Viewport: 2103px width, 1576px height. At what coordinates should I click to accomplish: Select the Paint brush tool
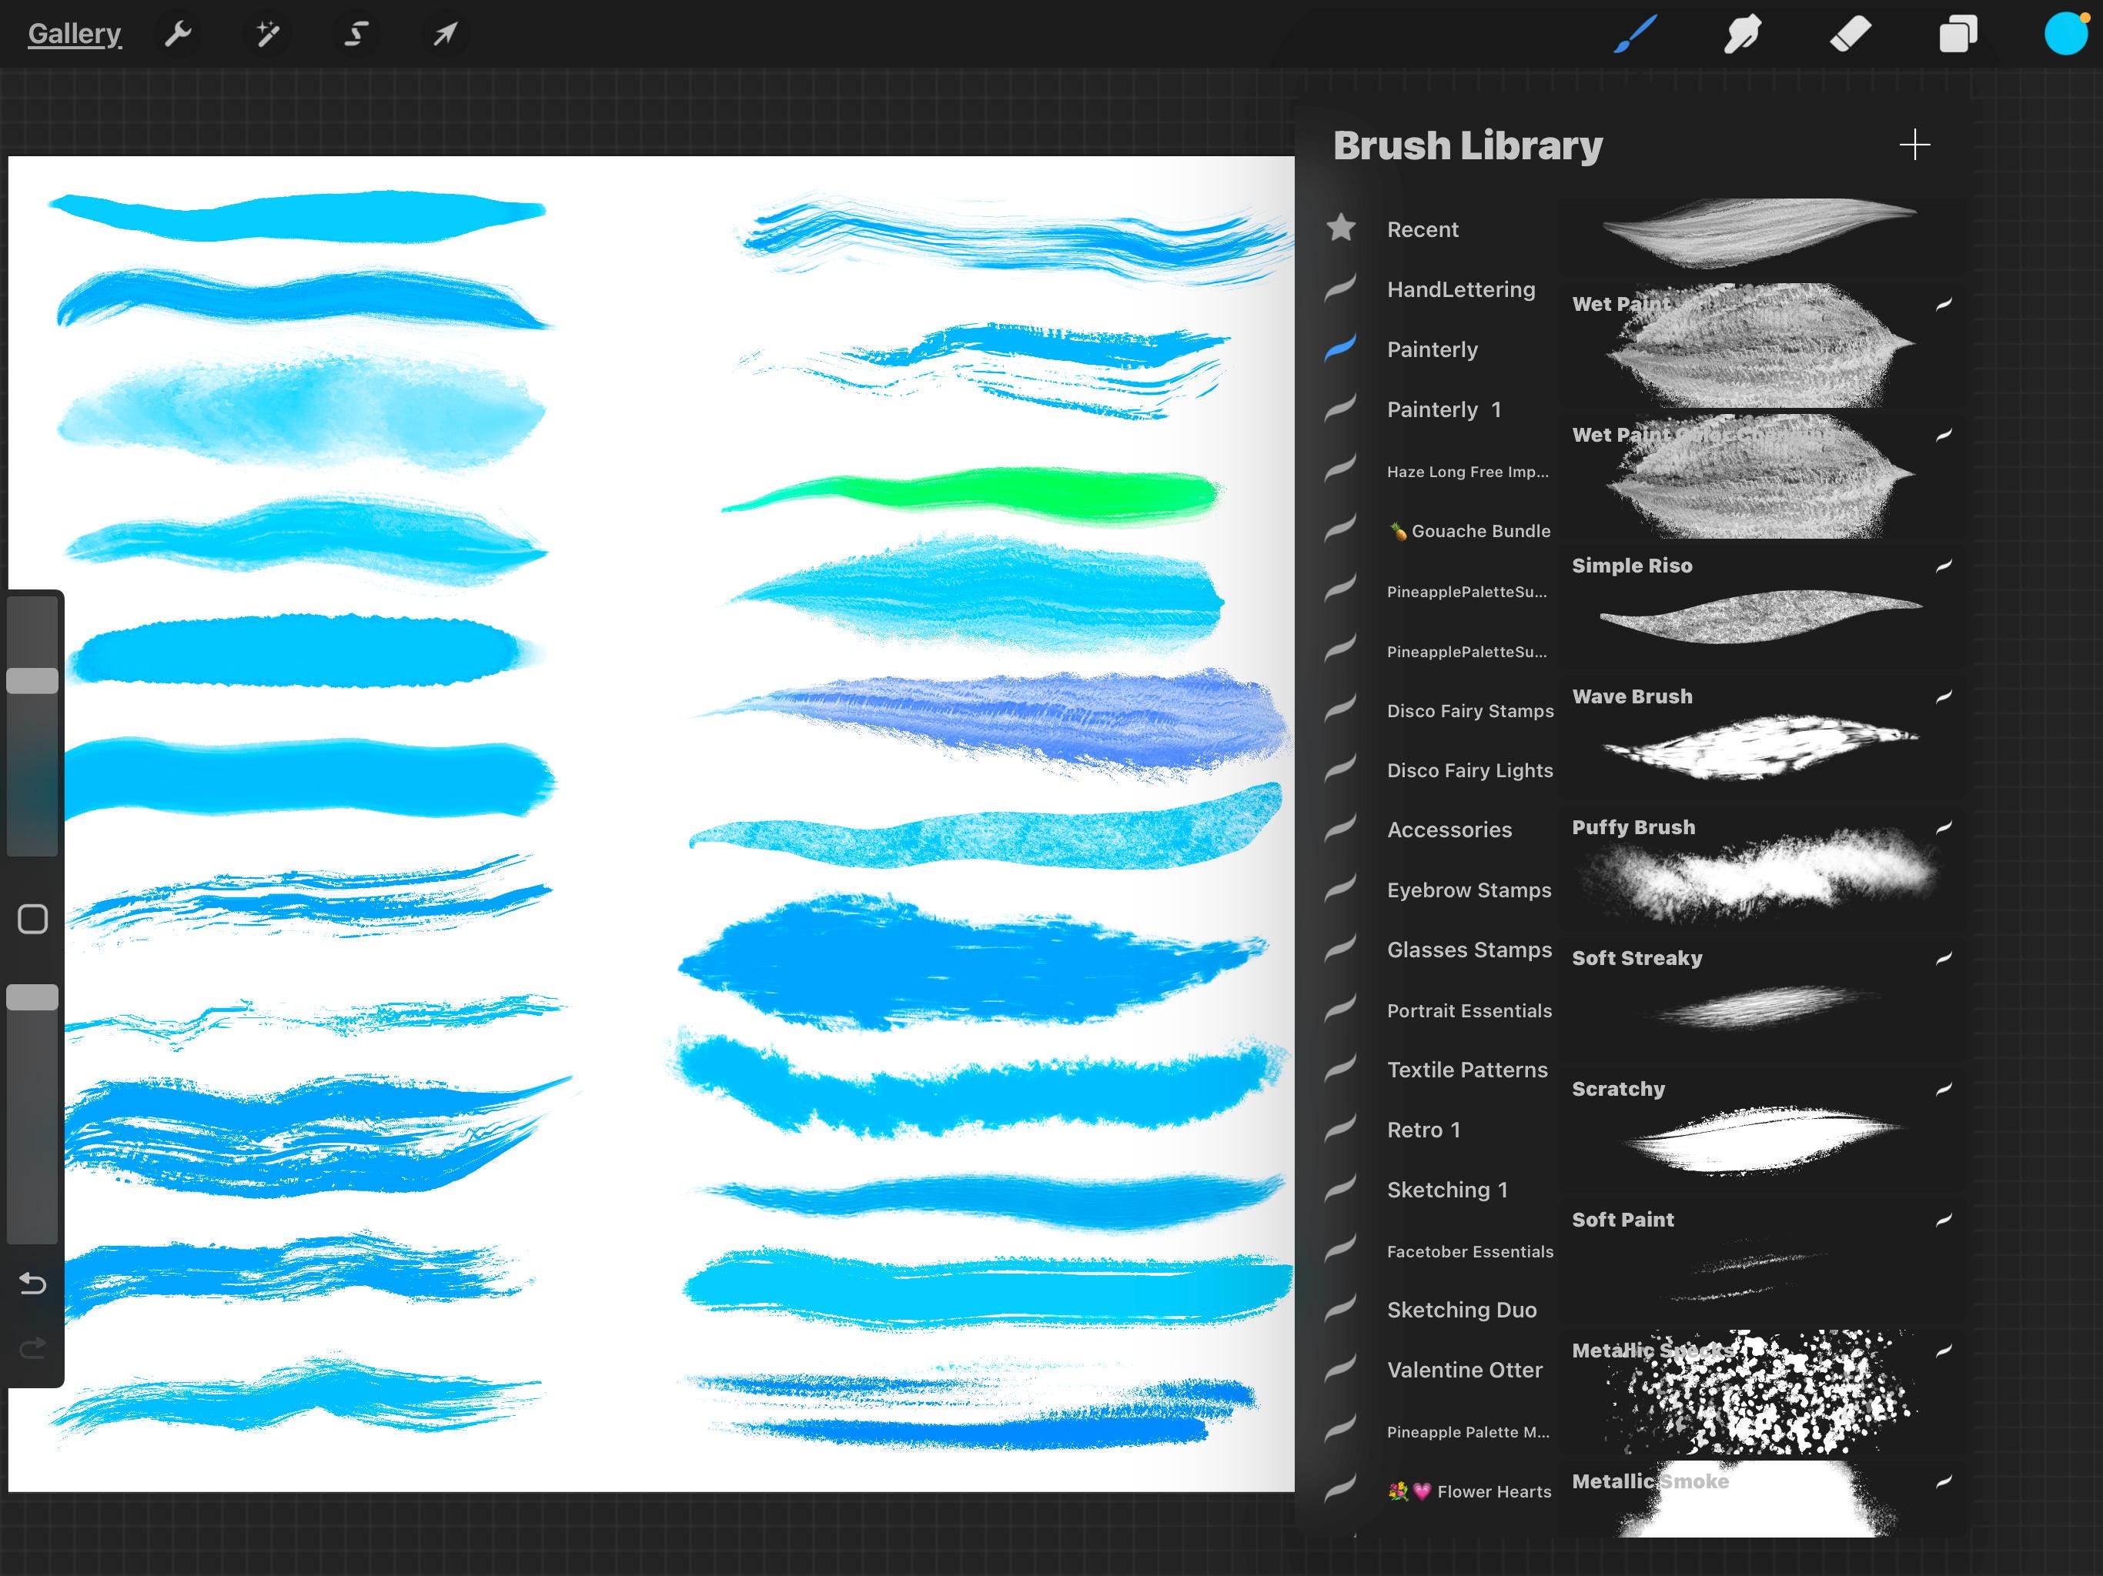[x=1635, y=34]
